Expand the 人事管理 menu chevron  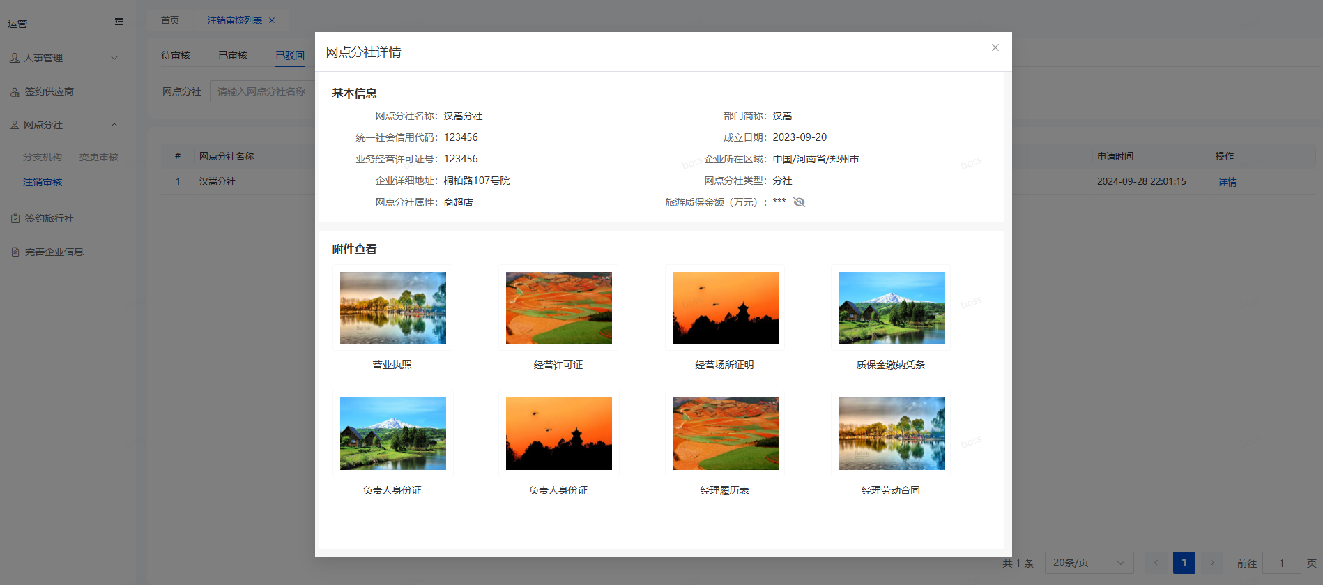point(114,58)
